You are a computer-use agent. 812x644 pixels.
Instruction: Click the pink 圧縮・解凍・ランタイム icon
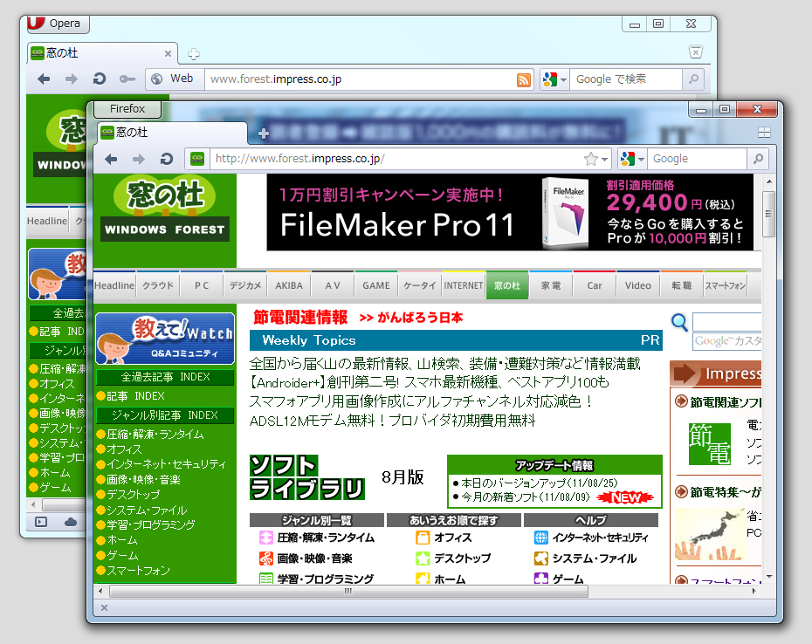(266, 538)
